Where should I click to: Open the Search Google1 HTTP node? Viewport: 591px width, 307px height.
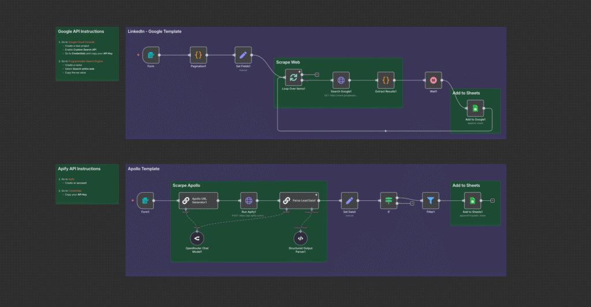tap(341, 80)
